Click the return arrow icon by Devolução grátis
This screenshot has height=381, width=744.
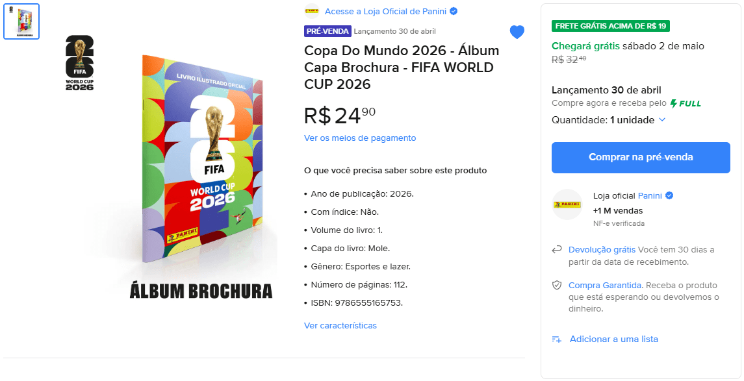click(557, 250)
